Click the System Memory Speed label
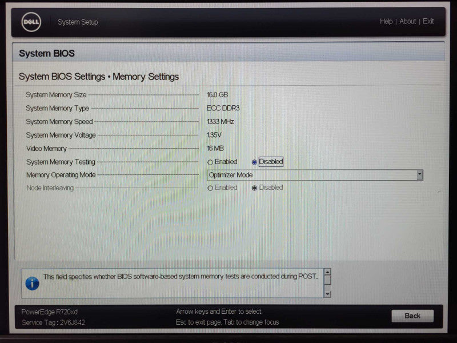This screenshot has height=343, width=457. coord(59,122)
